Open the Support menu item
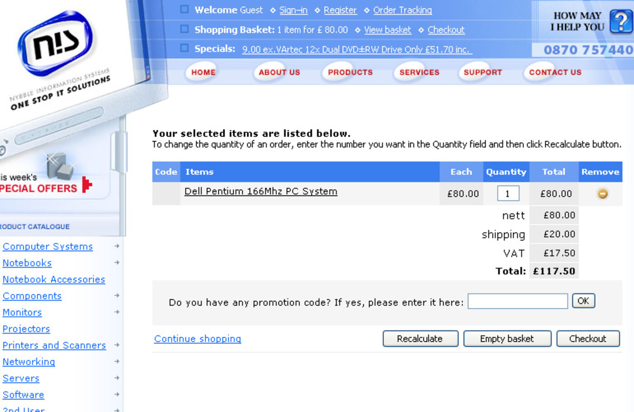The width and height of the screenshot is (634, 412). coord(483,72)
